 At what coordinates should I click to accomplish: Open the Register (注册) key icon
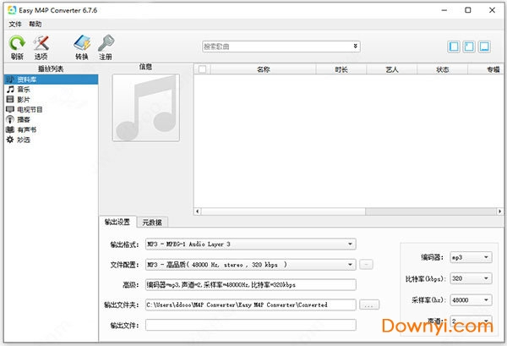106,47
